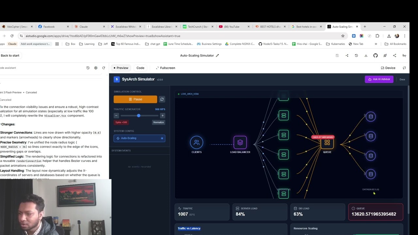The width and height of the screenshot is (418, 235).
Task: Reload the preview using rotate icon beside Device
Action: [404, 68]
